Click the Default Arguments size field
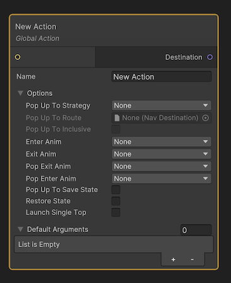 (196, 230)
